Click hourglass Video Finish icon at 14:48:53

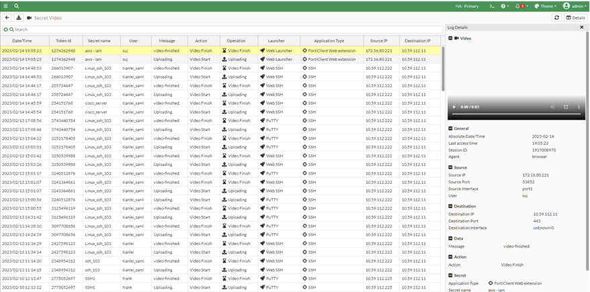point(224,68)
